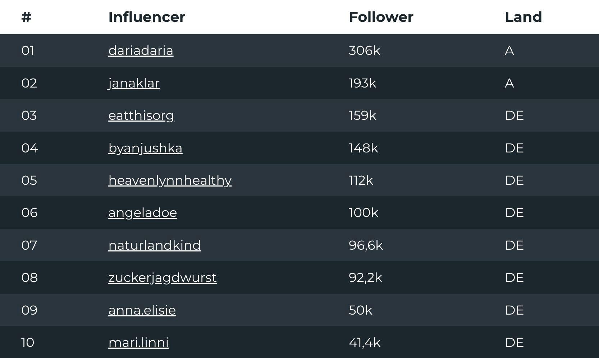The height and width of the screenshot is (358, 599).
Task: Click the mari.linni link
Action: tap(138, 343)
